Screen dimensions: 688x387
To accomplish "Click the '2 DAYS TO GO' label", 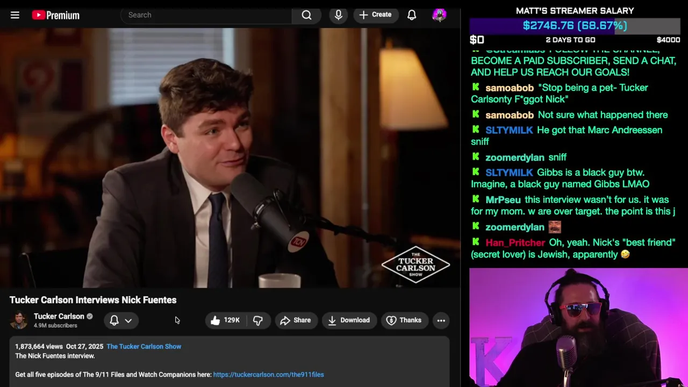I will click(x=570, y=40).
